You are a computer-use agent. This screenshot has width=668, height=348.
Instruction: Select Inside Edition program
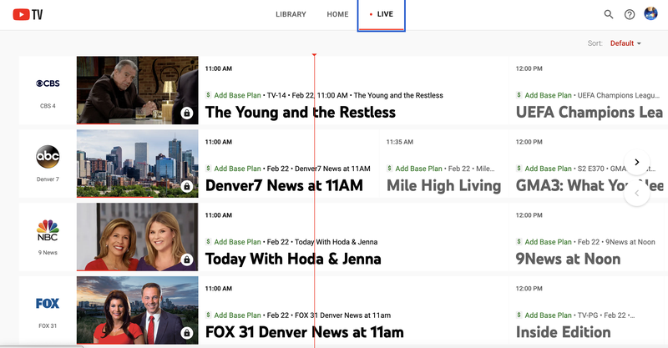click(563, 332)
